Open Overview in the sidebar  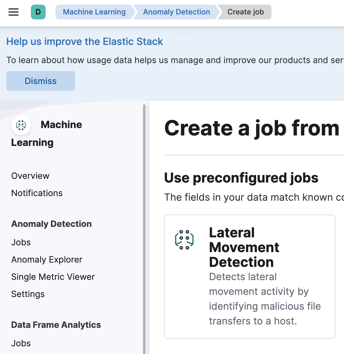[x=30, y=176]
